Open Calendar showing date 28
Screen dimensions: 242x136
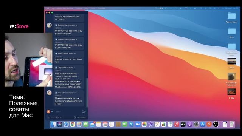click(x=105, y=124)
